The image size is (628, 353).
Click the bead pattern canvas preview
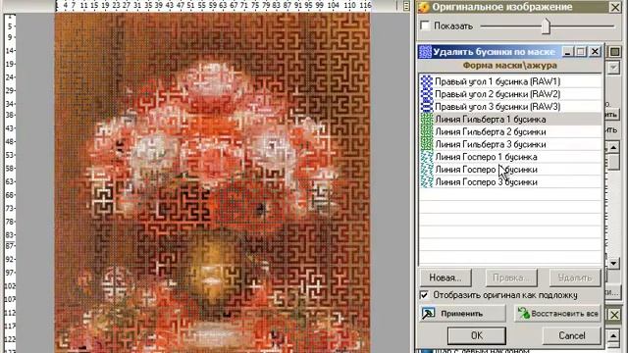point(212,182)
